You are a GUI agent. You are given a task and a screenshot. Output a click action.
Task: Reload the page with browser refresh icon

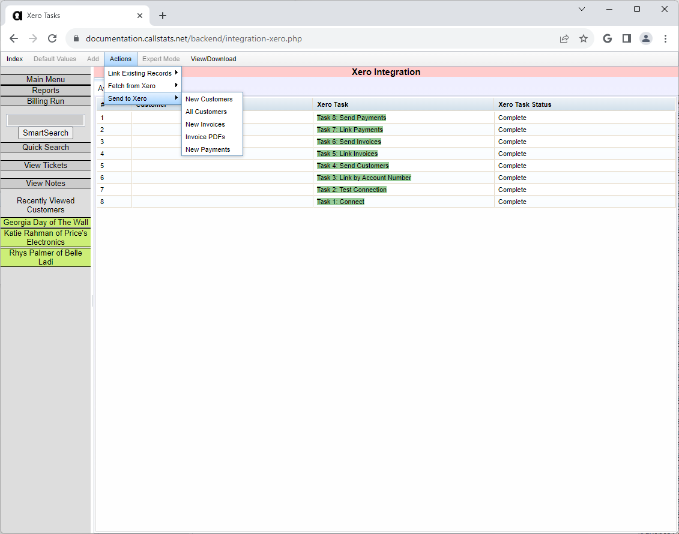pyautogui.click(x=52, y=38)
